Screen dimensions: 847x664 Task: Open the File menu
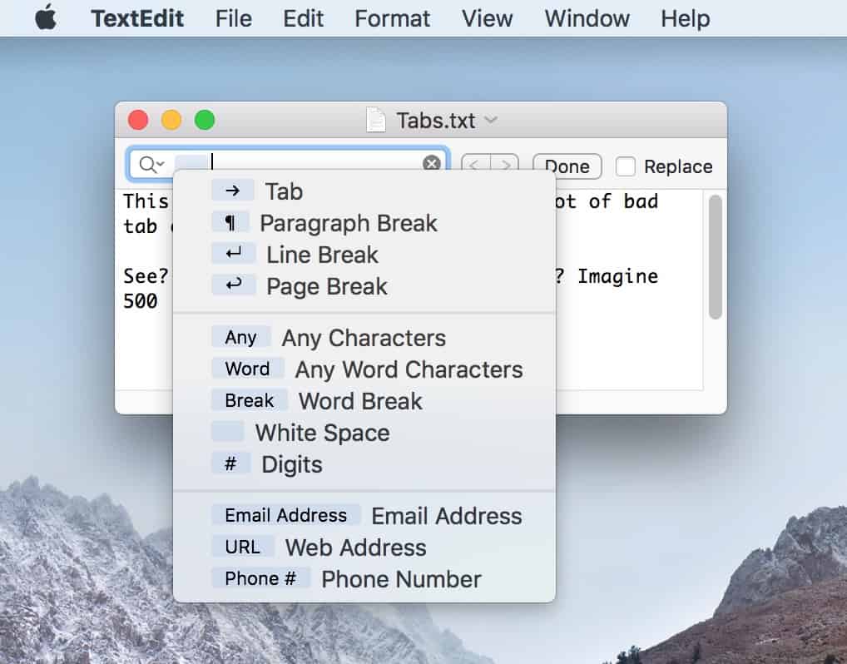click(x=233, y=18)
